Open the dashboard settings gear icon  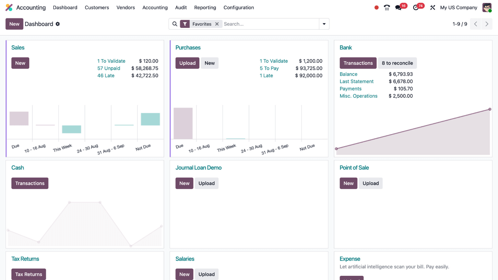click(58, 24)
